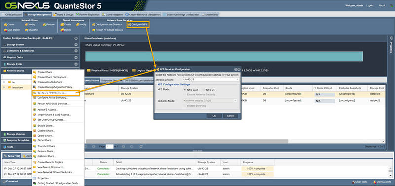Expand the Properties side panel

click(x=391, y=38)
